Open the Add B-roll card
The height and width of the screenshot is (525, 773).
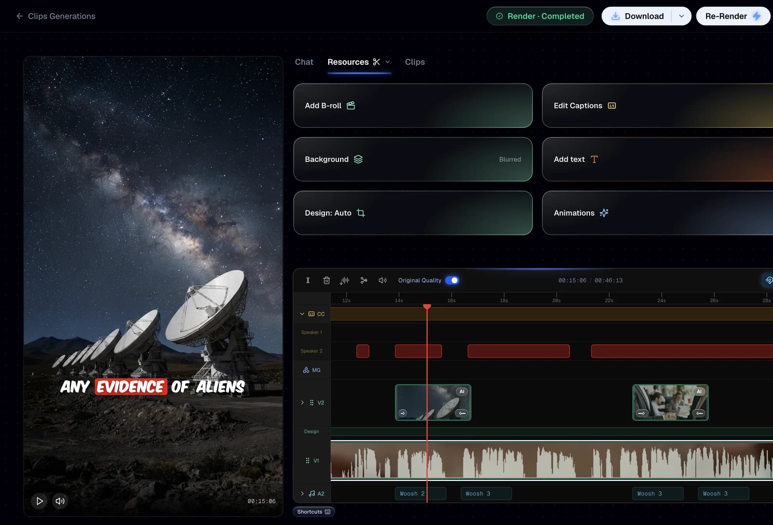click(413, 106)
